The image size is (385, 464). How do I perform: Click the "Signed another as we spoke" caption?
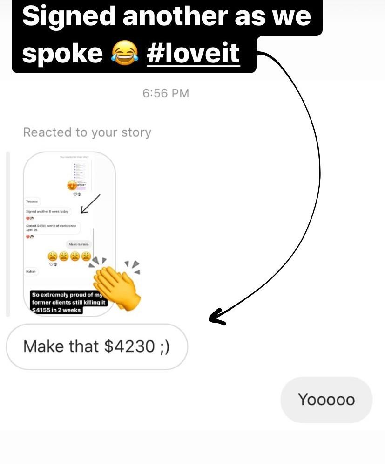click(167, 35)
